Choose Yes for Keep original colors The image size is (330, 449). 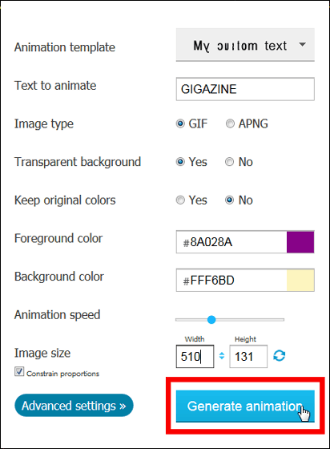[180, 200]
